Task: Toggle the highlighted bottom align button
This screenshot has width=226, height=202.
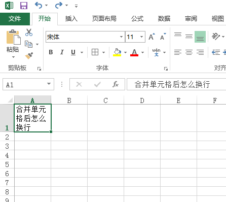Action: pyautogui.click(x=200, y=37)
